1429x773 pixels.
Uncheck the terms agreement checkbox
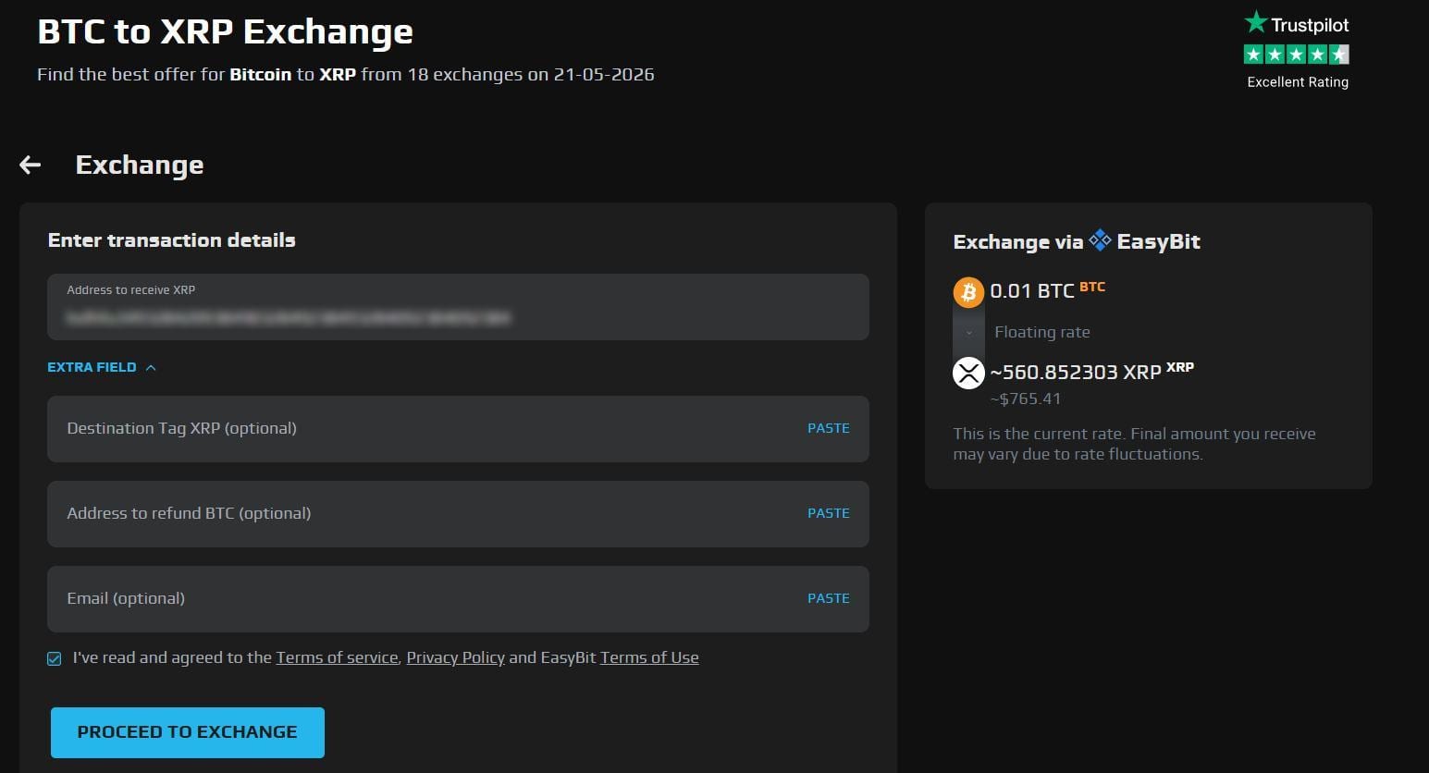coord(55,658)
